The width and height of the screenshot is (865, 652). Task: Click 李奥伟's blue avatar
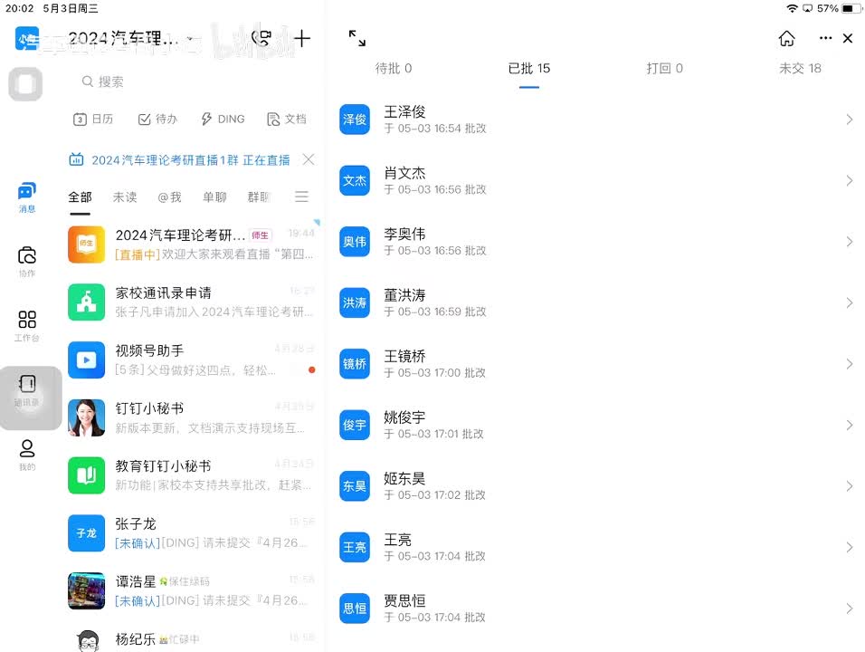(x=354, y=242)
